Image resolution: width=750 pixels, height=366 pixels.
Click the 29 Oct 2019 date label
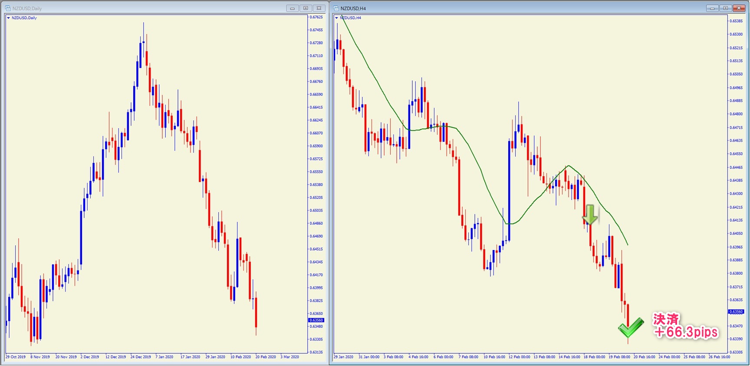click(16, 357)
